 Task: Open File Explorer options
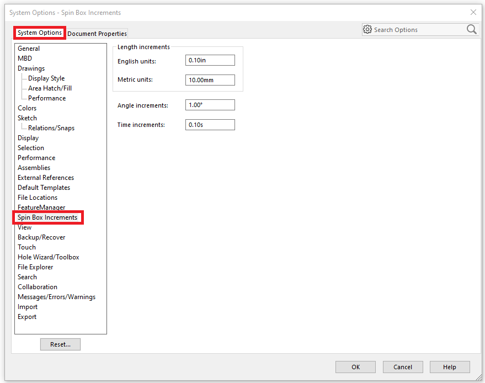coord(35,267)
